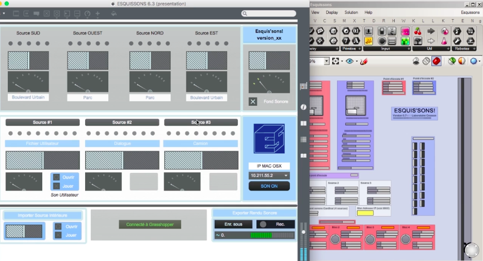Toggle Ouvrir checkbox under Source #1

pyautogui.click(x=56, y=177)
